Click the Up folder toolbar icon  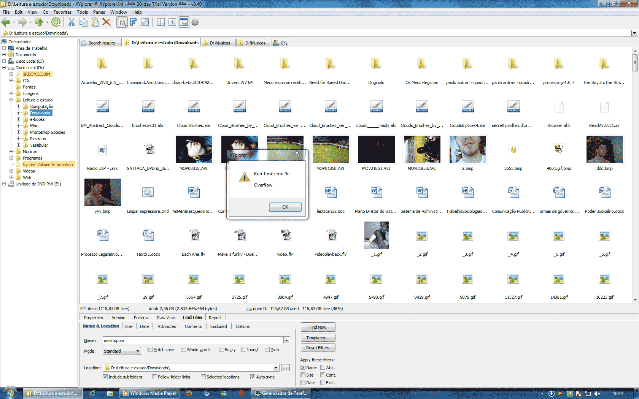[x=39, y=22]
